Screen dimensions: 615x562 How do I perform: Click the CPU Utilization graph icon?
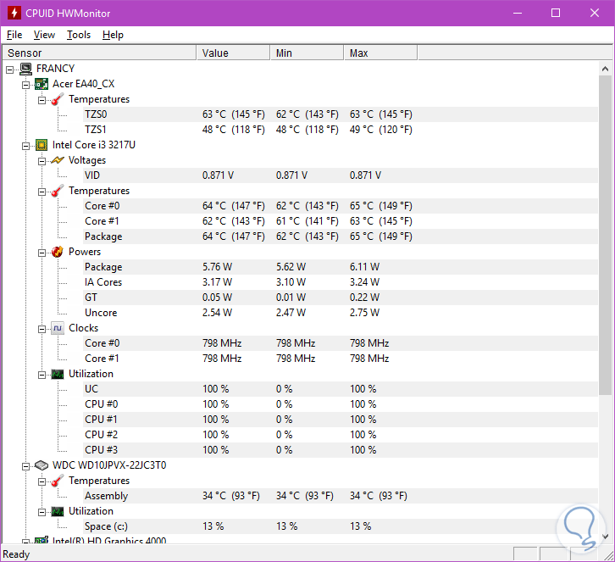58,374
